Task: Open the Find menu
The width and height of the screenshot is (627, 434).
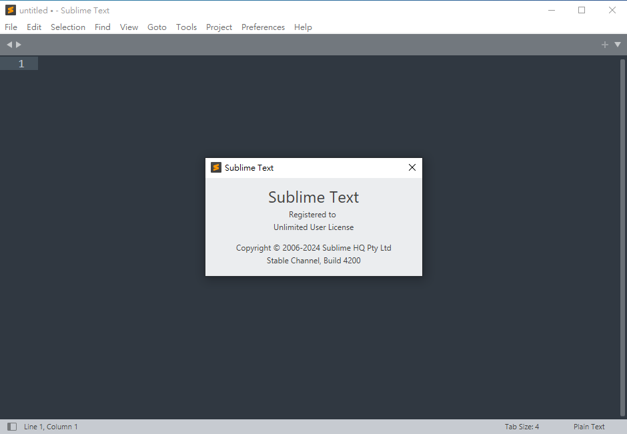Action: coord(102,27)
